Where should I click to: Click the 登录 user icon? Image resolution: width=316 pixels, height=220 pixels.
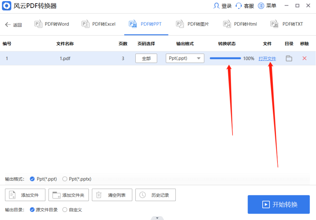click(217, 6)
